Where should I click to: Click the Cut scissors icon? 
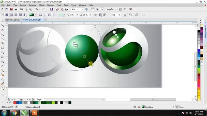22,9
